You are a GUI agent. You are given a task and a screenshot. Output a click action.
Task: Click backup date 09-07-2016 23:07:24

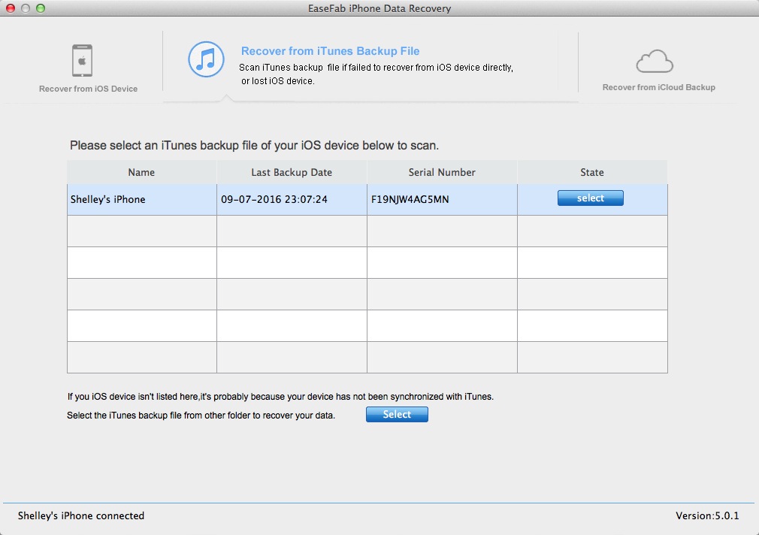click(x=274, y=199)
